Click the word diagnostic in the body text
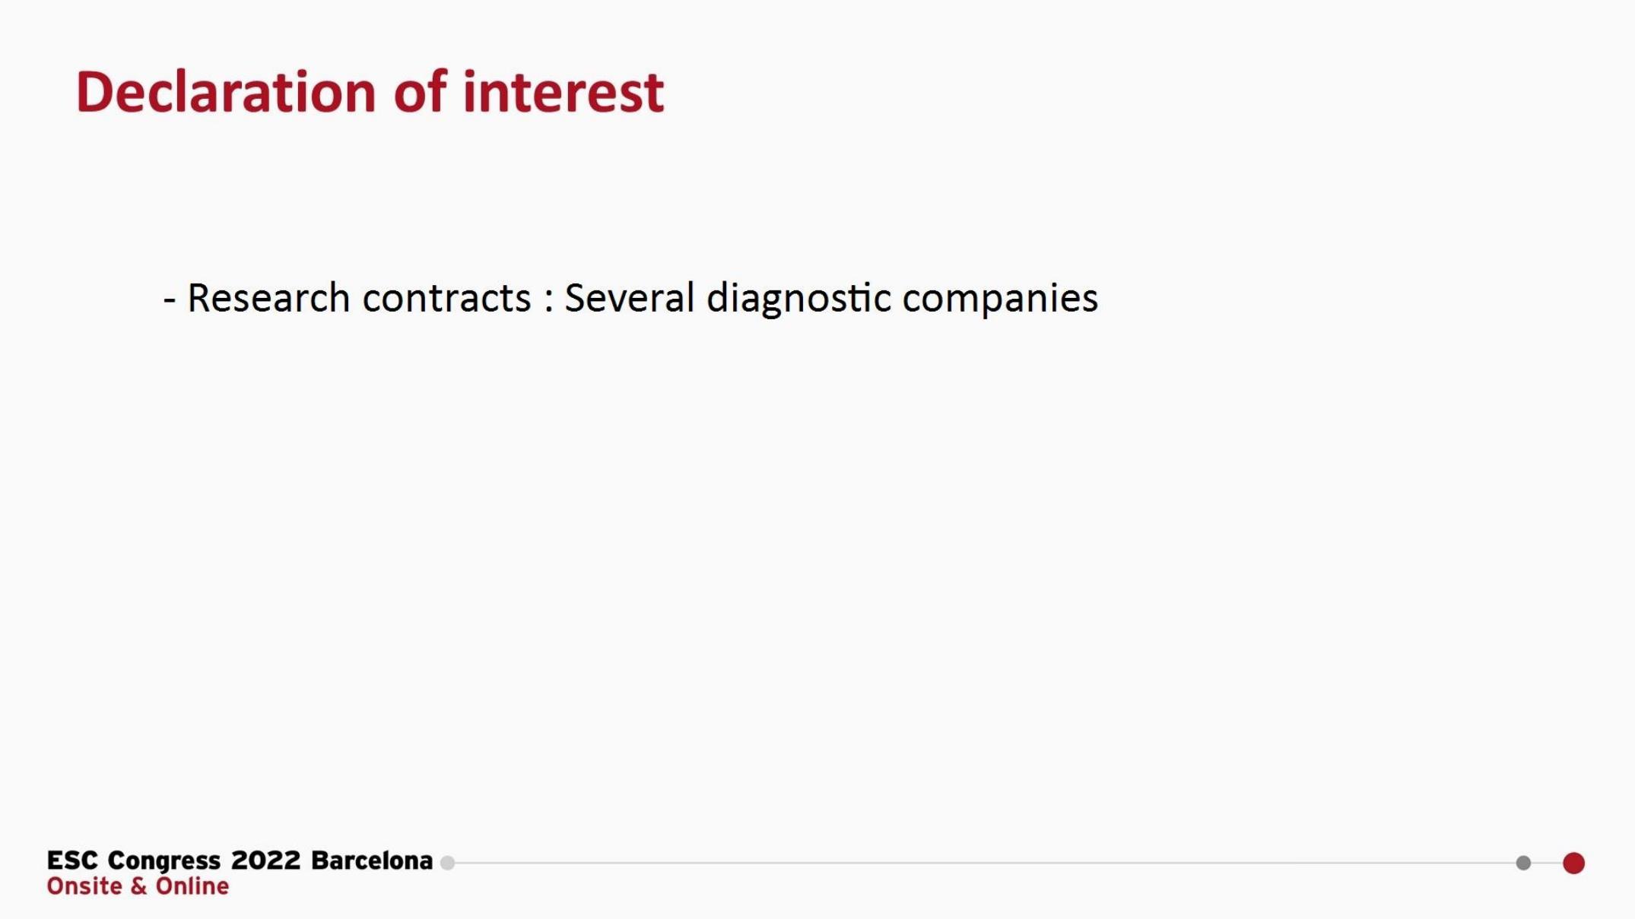Screen dimensions: 1635x919 (x=798, y=299)
